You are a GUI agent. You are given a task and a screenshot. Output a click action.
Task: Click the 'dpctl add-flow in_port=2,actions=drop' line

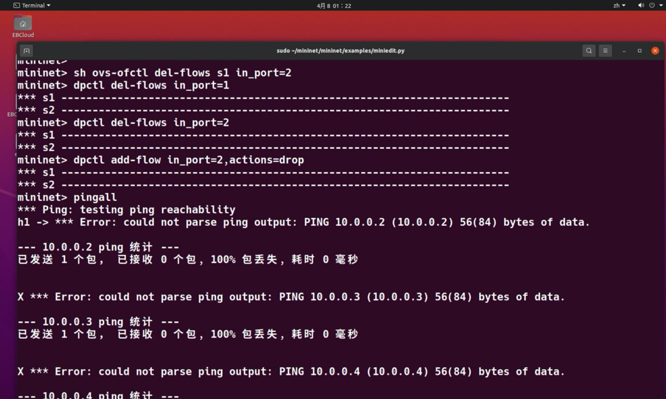161,160
